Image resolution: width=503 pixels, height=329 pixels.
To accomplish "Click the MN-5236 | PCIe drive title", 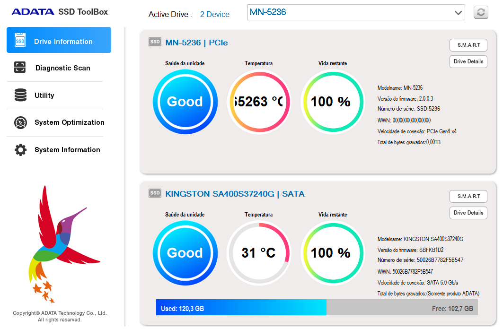I will coord(196,43).
